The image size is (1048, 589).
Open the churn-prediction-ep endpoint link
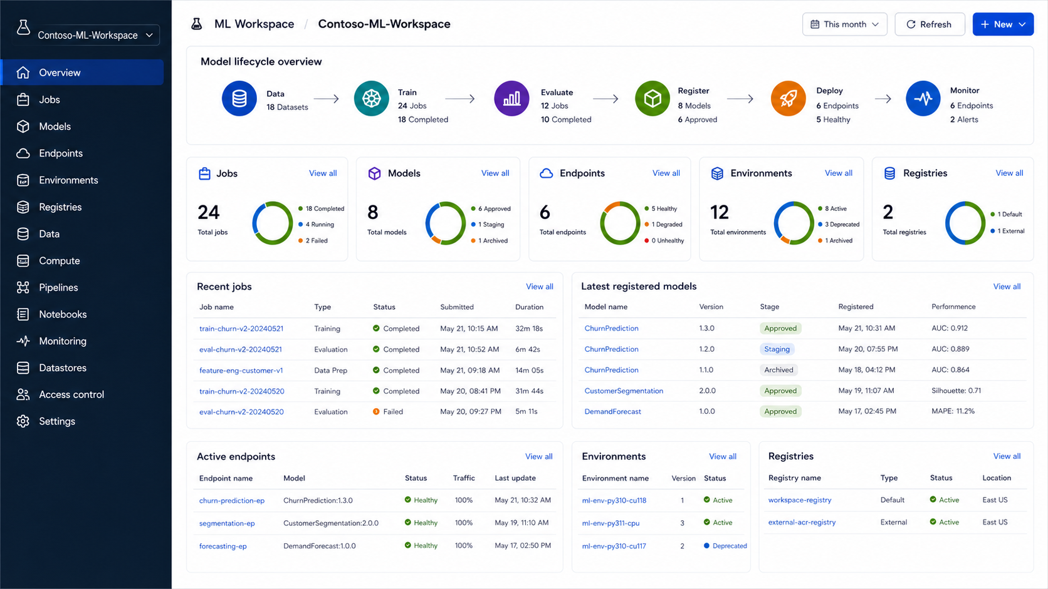point(232,501)
